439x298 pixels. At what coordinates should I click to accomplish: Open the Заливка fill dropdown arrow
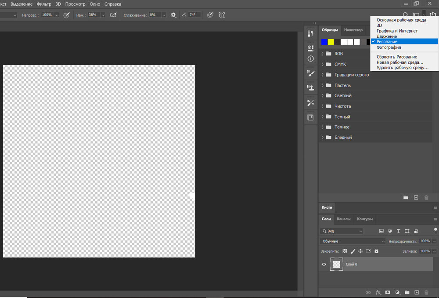(434, 251)
